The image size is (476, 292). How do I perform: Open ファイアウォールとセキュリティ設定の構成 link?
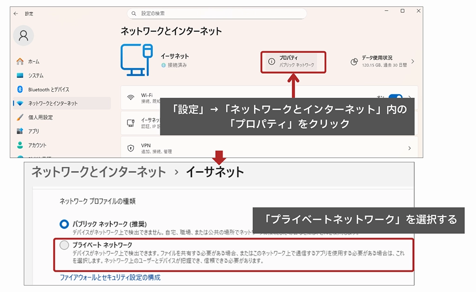[110, 277]
